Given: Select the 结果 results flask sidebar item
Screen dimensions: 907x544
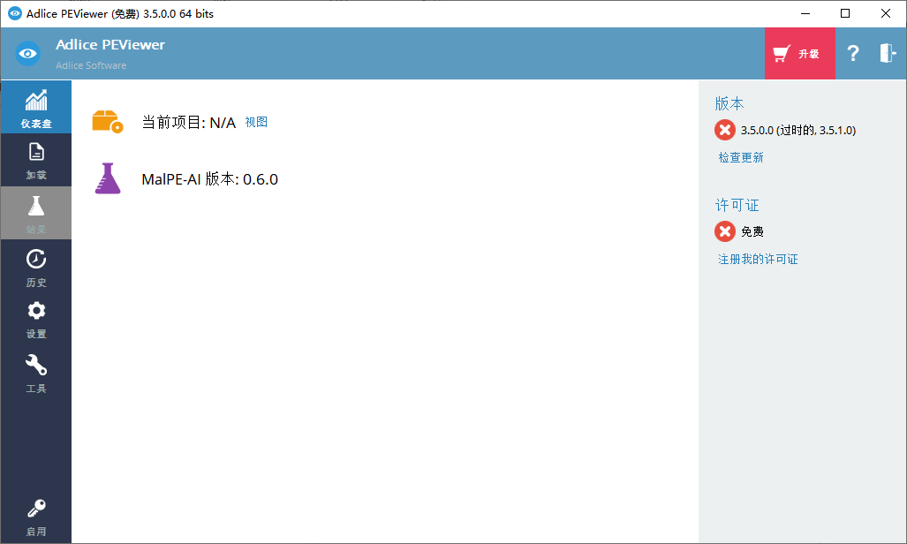Looking at the screenshot, I should [36, 213].
